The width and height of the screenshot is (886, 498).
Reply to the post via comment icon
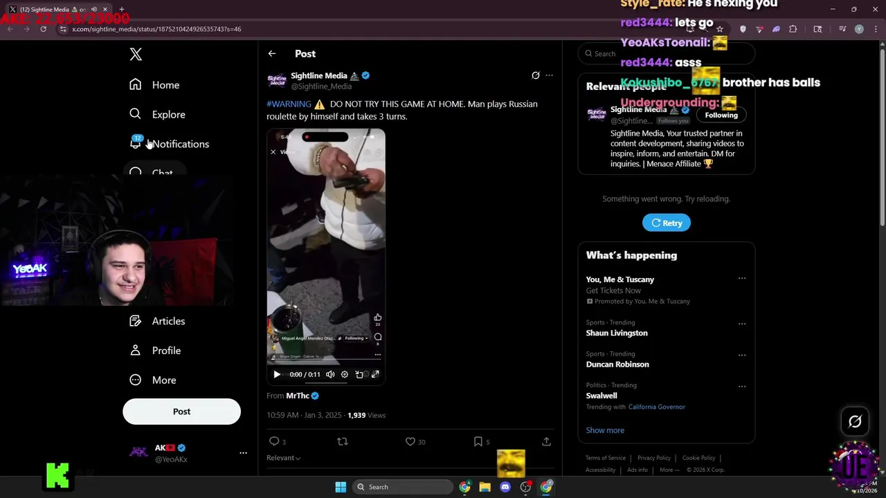274,441
